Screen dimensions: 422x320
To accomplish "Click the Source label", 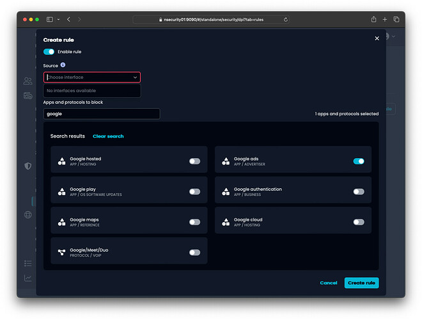I will [51, 66].
